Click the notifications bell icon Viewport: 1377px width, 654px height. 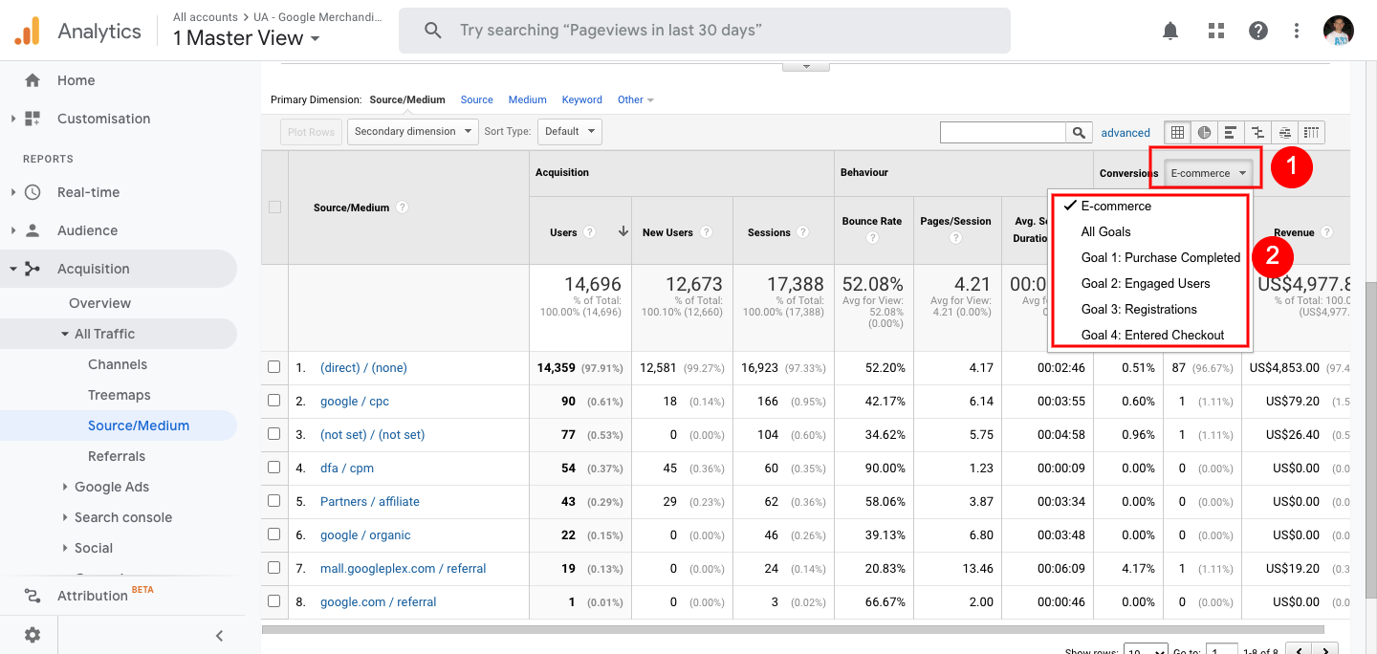coord(1170,31)
